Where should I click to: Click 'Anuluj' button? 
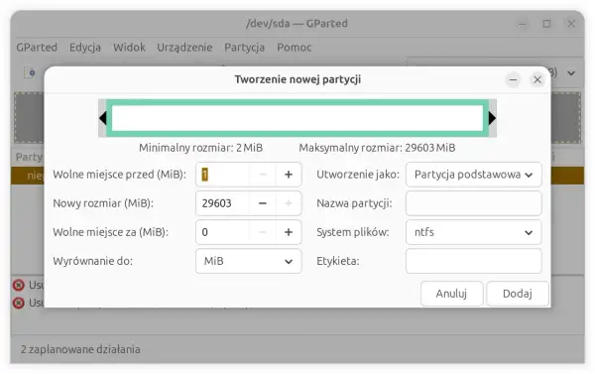[x=451, y=294]
